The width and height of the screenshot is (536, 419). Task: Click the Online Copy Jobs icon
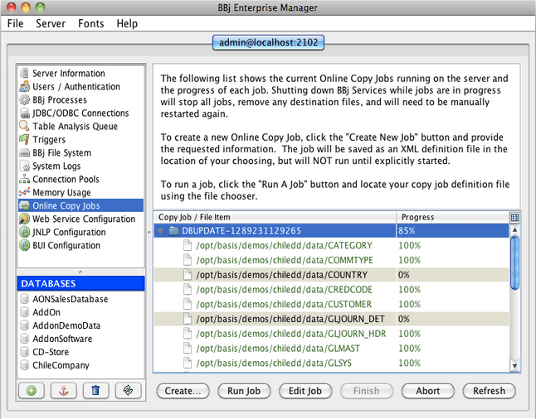pos(24,205)
